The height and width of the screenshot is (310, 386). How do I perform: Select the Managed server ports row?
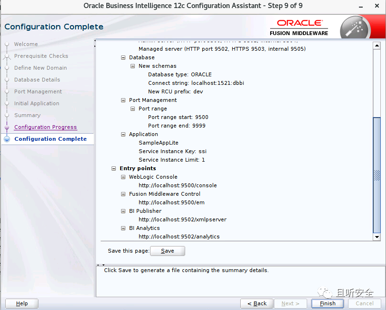222,49
